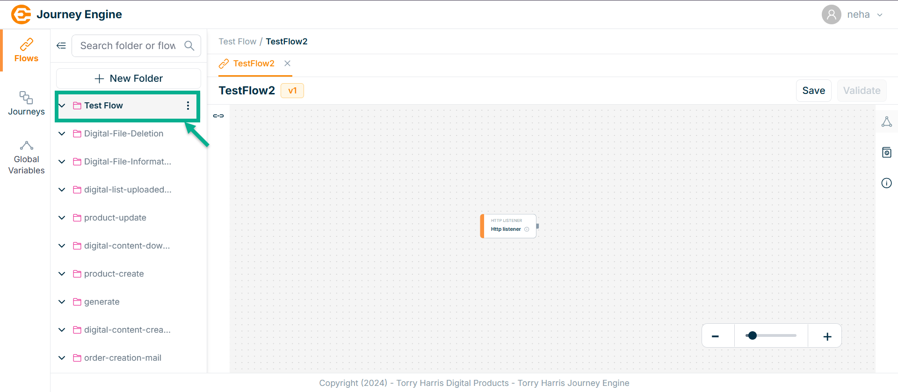Collapse the folder panel with arrow icon
Screen dimensions: 898x392
tap(61, 46)
